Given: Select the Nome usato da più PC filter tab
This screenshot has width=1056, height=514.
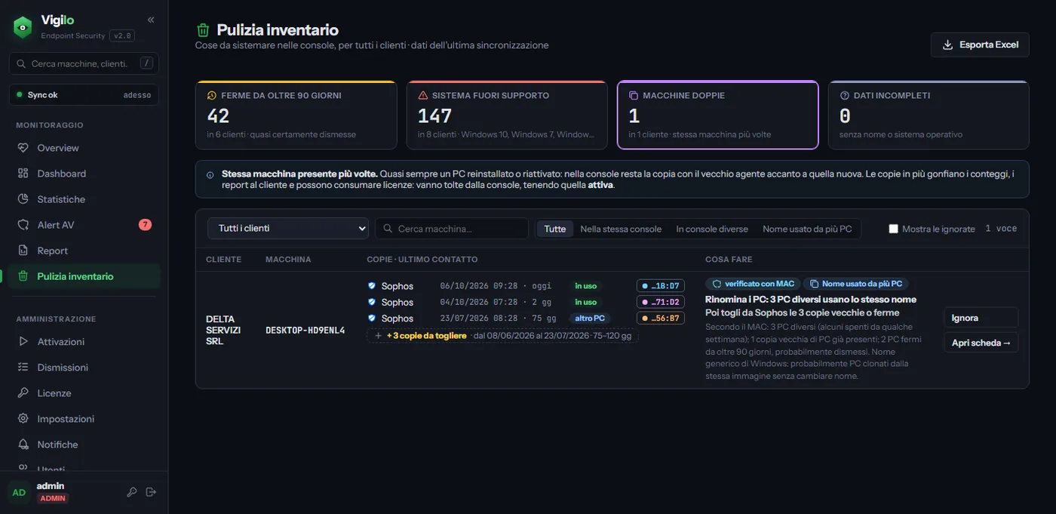Looking at the screenshot, I should click(x=807, y=229).
